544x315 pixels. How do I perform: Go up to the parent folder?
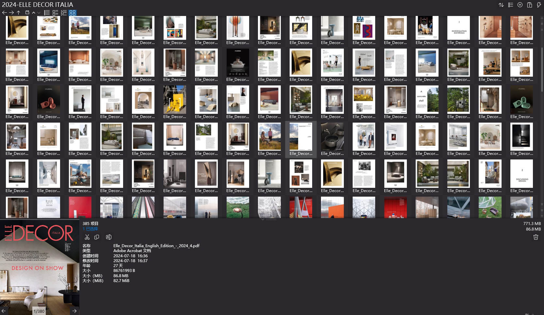tap(19, 13)
